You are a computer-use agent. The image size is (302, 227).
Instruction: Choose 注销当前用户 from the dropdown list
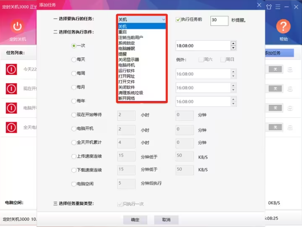pyautogui.click(x=142, y=37)
